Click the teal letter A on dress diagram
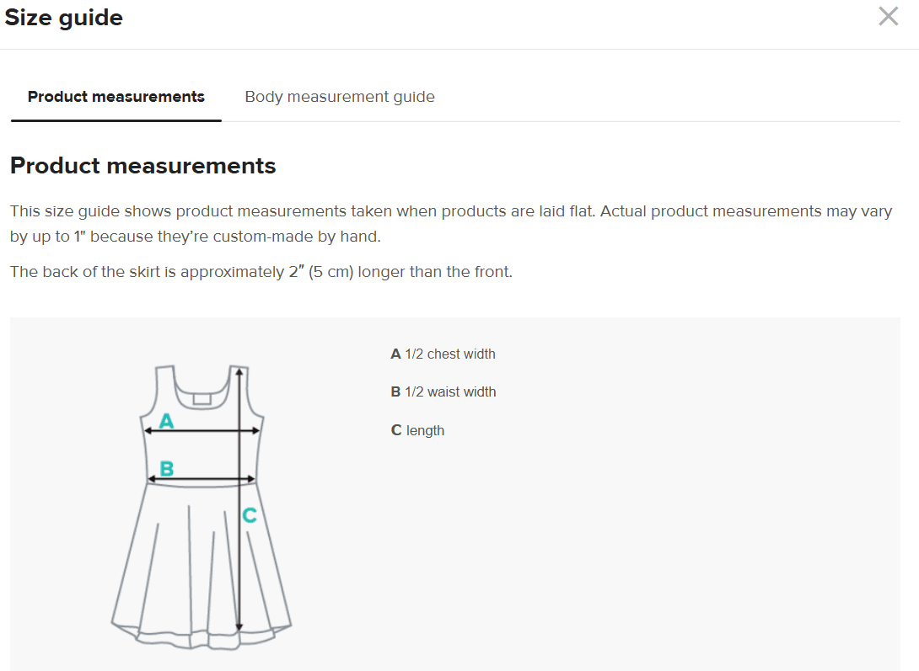This screenshot has width=919, height=671. 167,420
